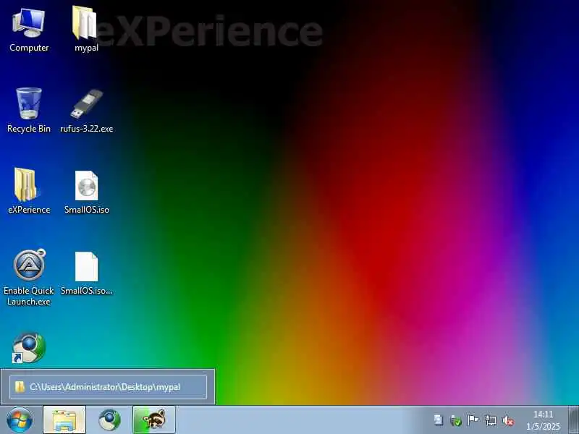Open the network connection tray icon
Viewport: 579px width, 434px height.
pos(491,420)
